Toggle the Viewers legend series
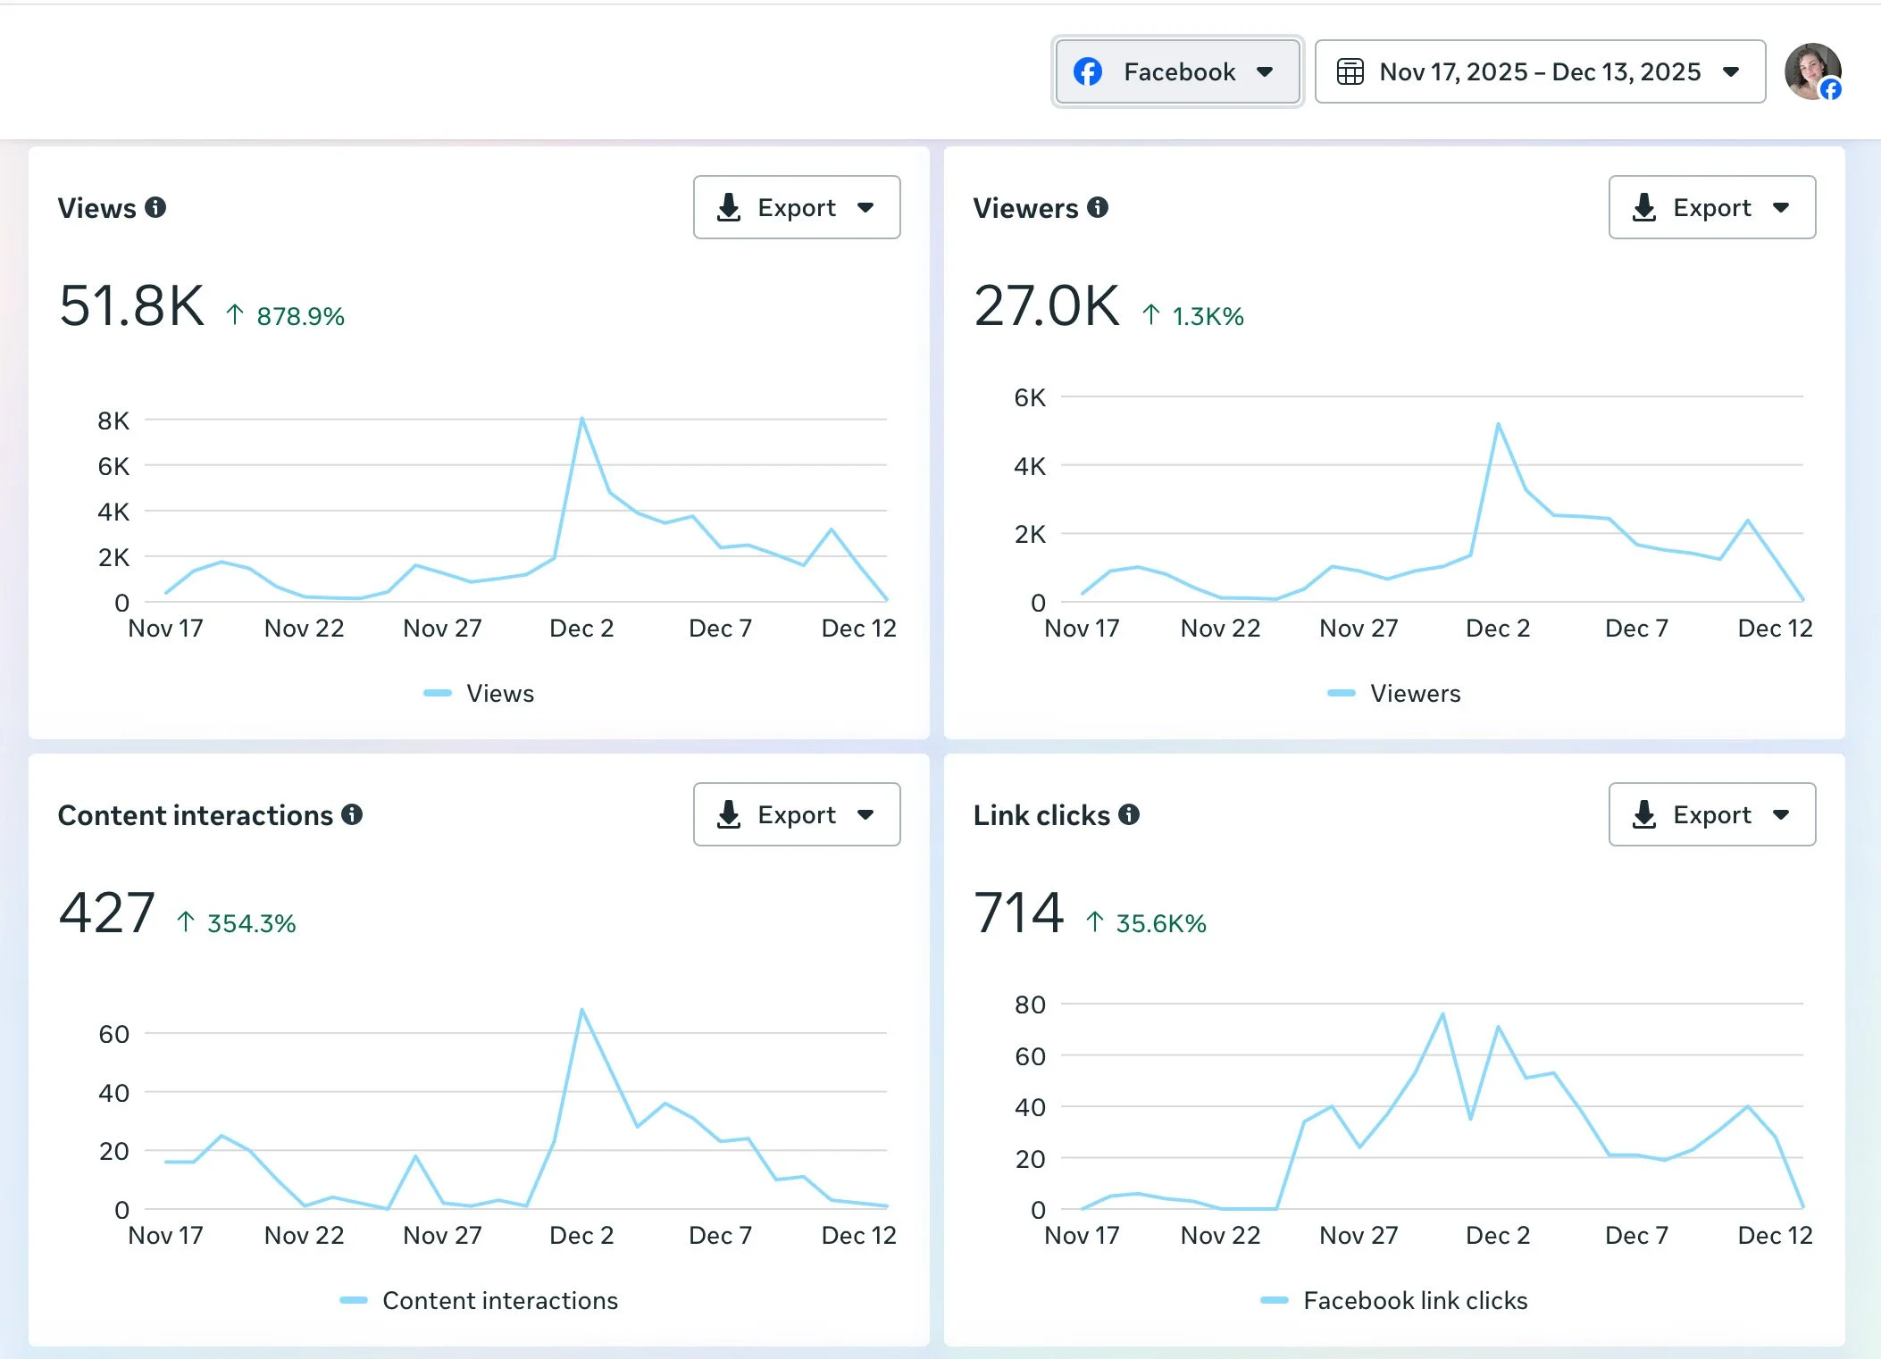 pos(1415,693)
